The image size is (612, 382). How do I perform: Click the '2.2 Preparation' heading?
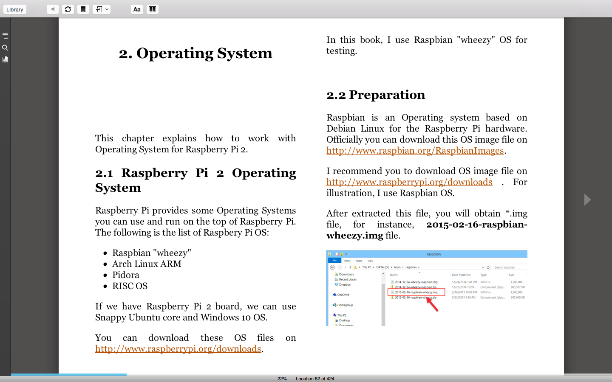point(376,95)
